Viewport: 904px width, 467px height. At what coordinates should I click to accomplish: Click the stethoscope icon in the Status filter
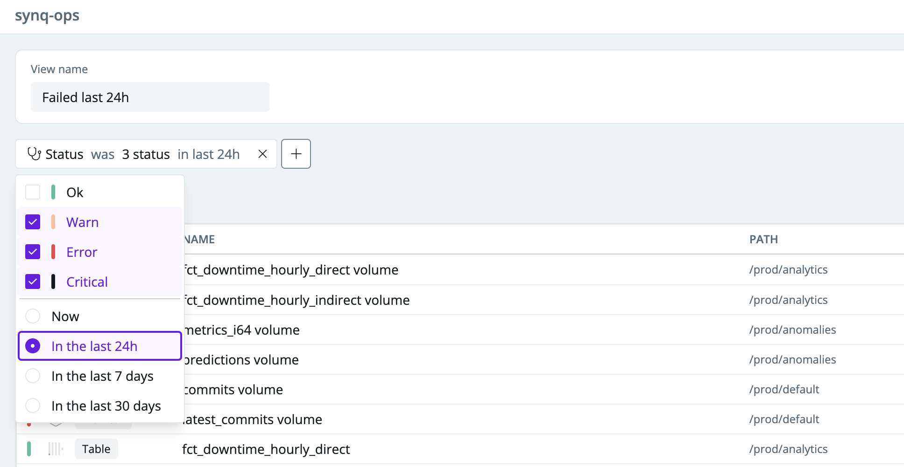[35, 154]
